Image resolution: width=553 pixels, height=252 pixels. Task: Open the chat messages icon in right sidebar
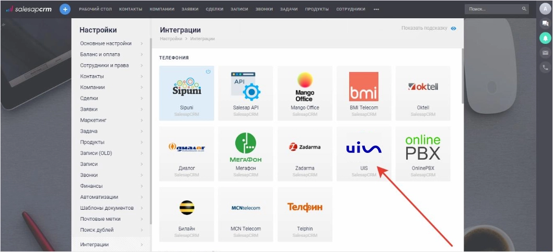point(545,23)
